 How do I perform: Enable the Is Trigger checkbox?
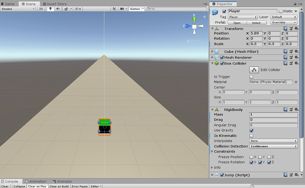(x=251, y=76)
